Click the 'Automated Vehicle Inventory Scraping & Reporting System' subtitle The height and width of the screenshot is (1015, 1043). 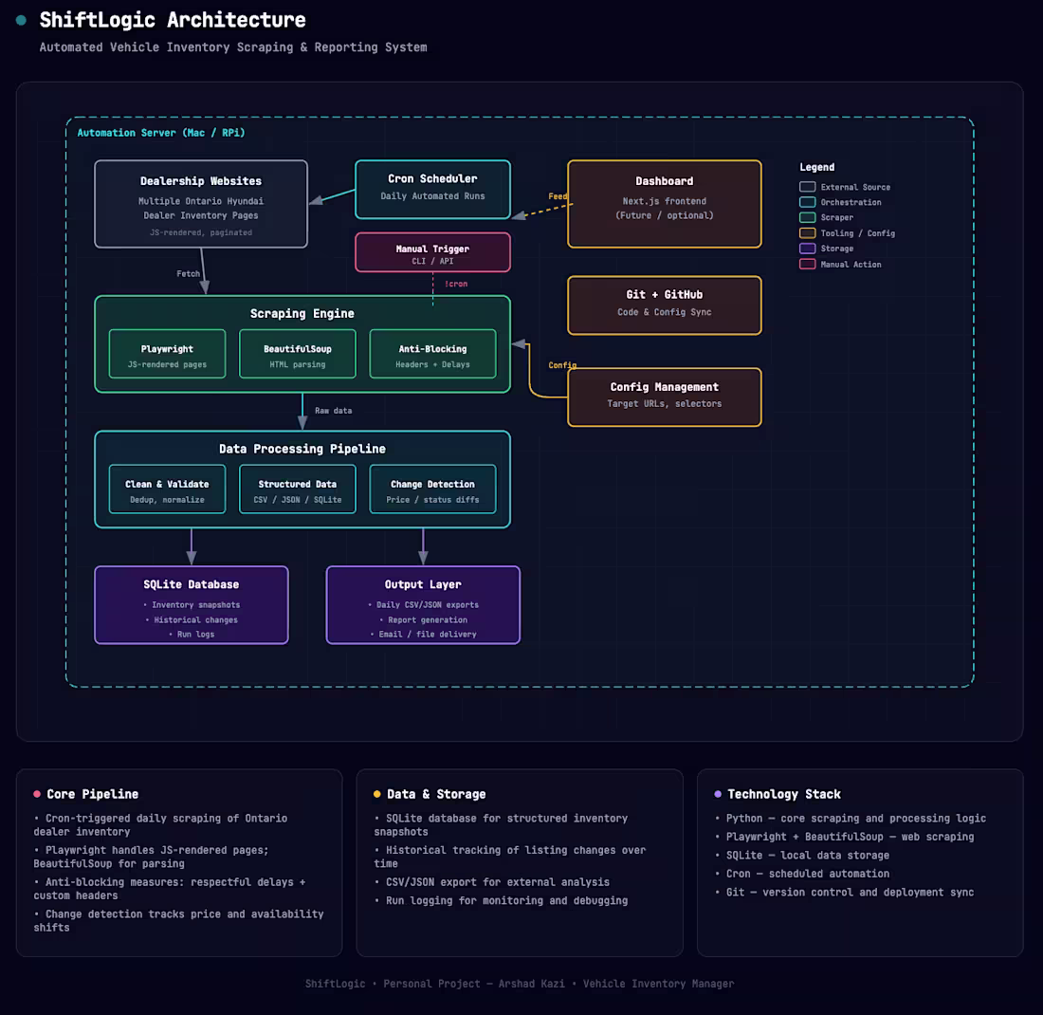point(233,47)
